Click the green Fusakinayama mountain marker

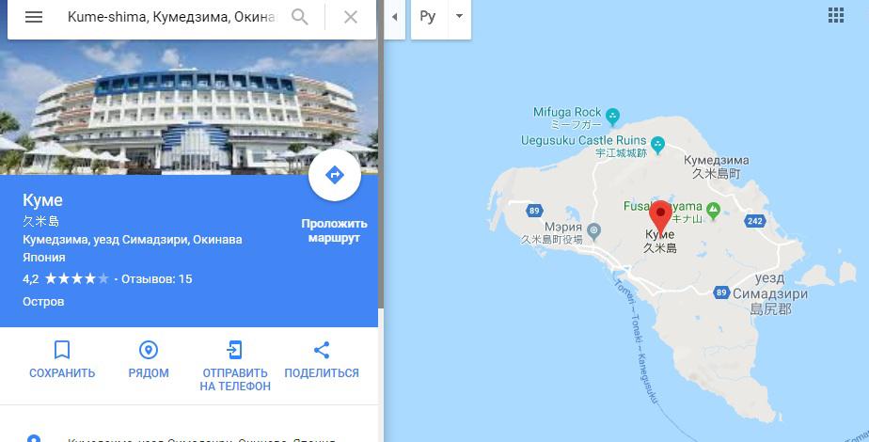(714, 210)
